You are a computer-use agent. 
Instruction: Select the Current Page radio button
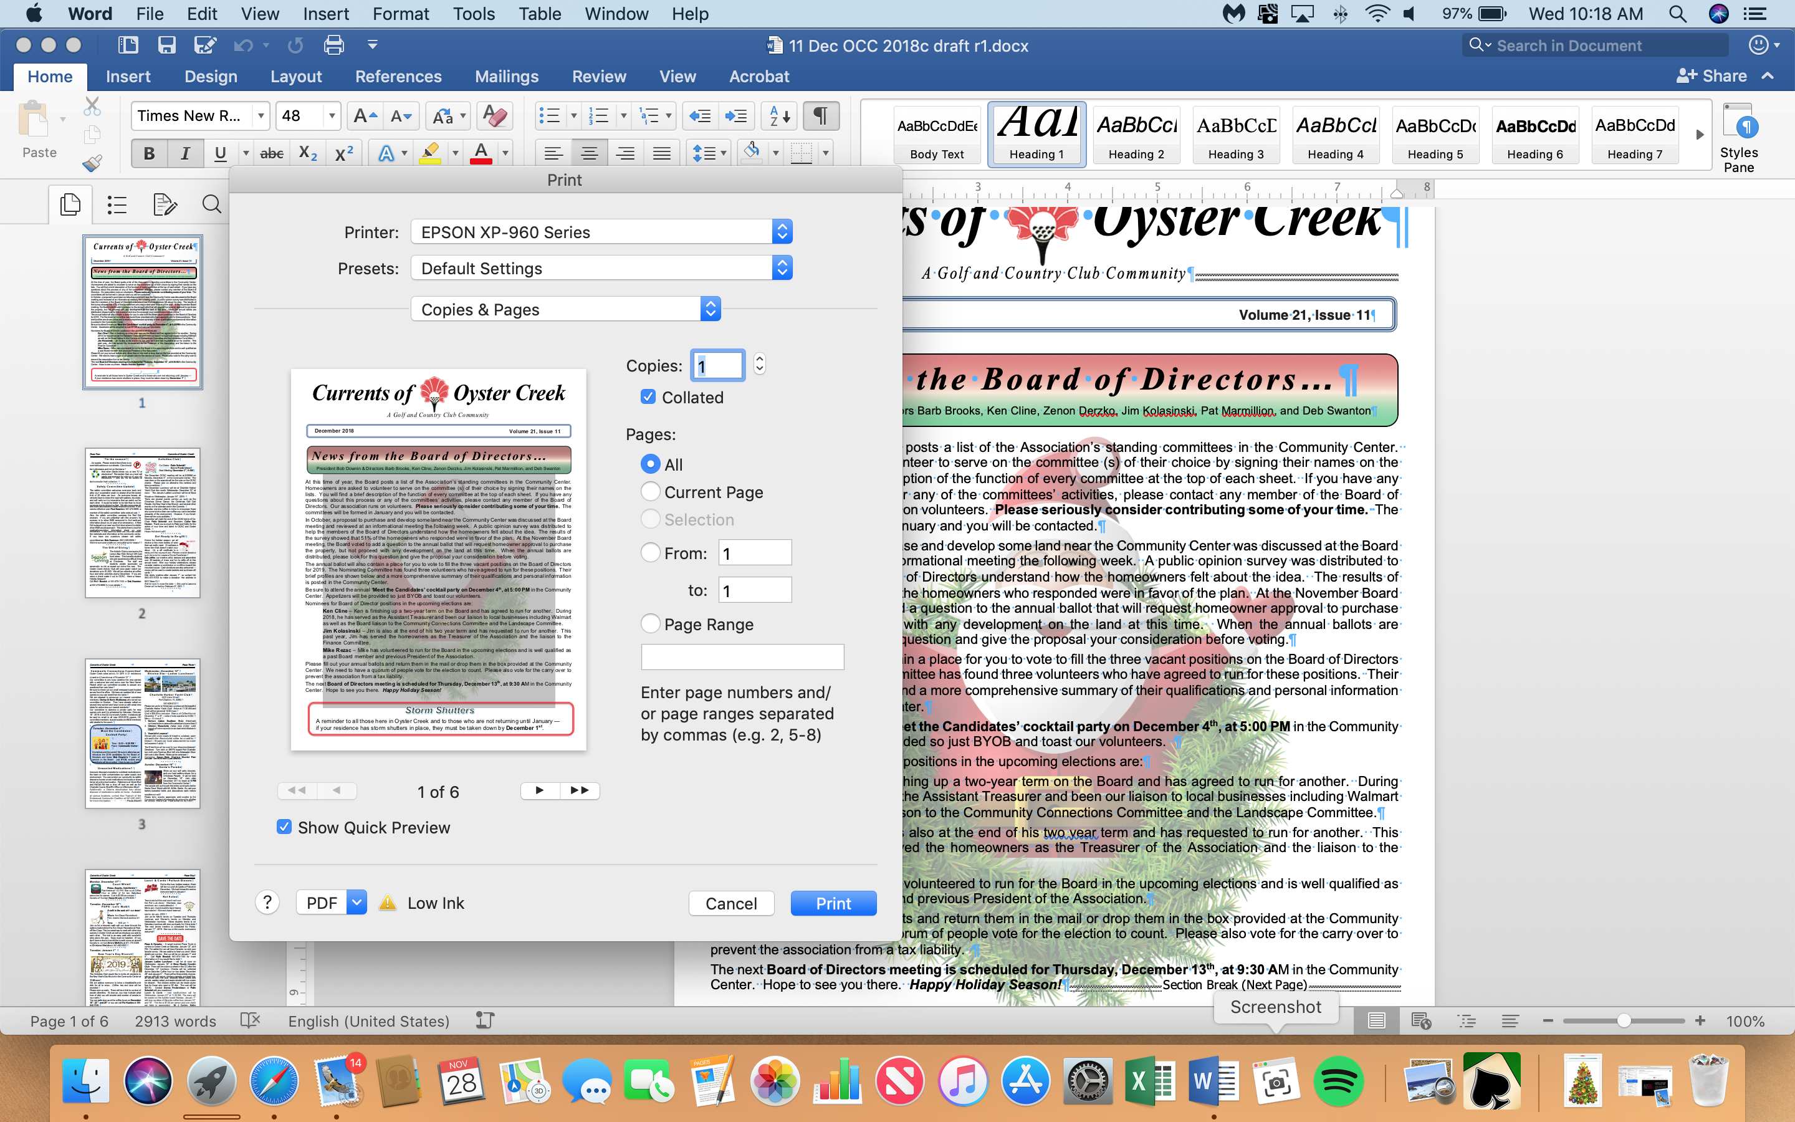(651, 491)
